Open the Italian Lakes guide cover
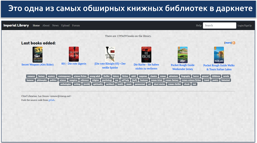The height and width of the screenshot is (143, 257). [219, 55]
